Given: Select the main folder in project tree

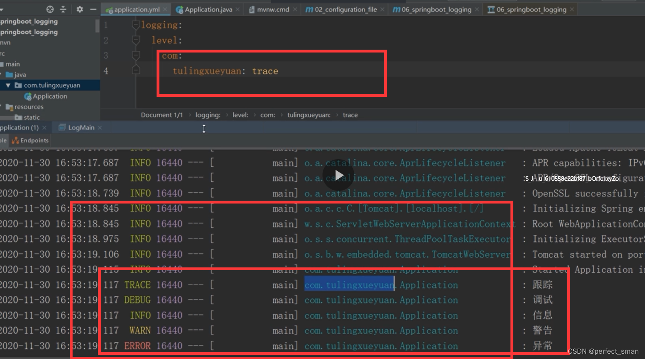Looking at the screenshot, I should [13, 64].
